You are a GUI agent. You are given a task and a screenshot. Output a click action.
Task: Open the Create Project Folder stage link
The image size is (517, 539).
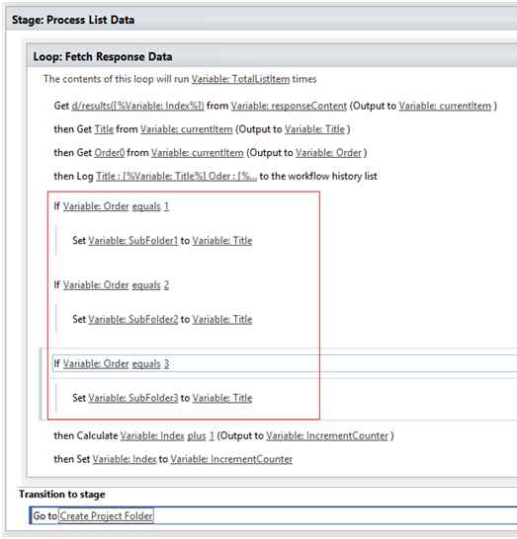(x=106, y=516)
